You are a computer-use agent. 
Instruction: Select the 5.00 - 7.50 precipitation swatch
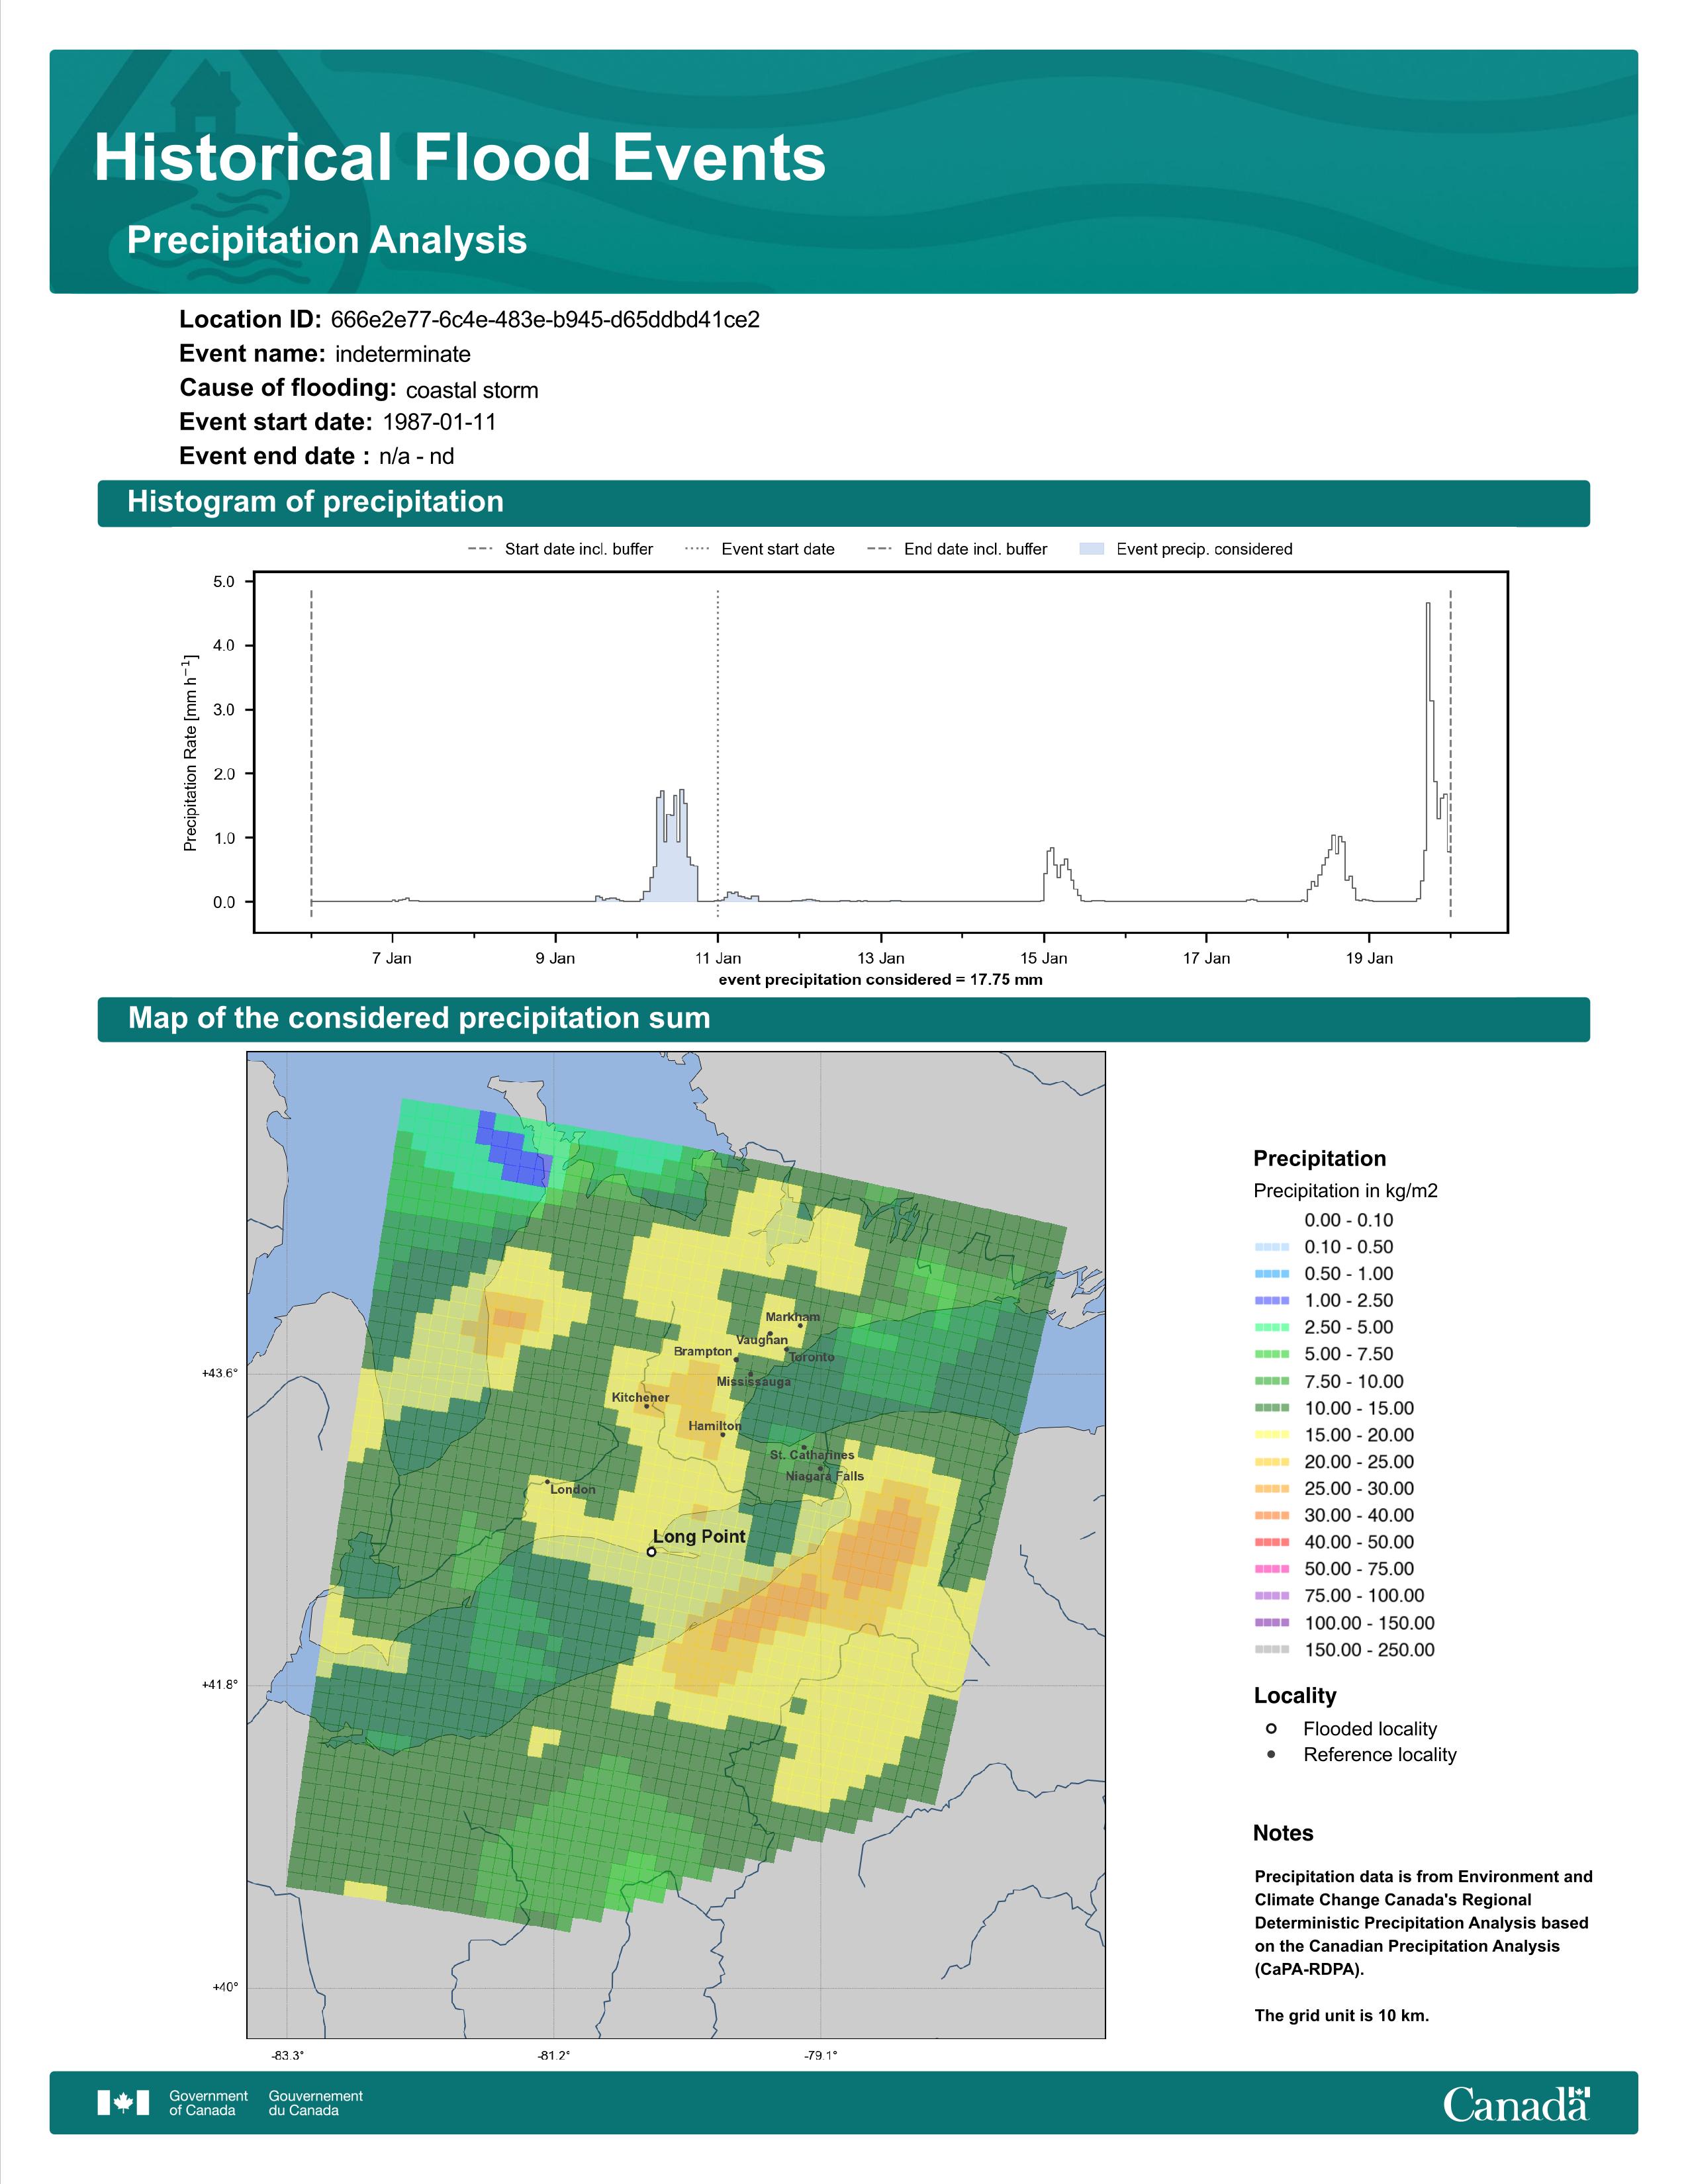pyautogui.click(x=1271, y=1354)
